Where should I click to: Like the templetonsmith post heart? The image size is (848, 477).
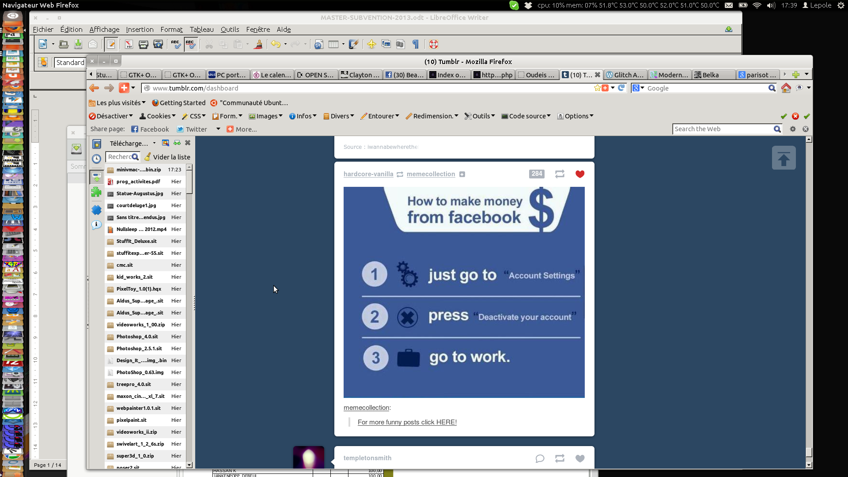click(x=580, y=458)
